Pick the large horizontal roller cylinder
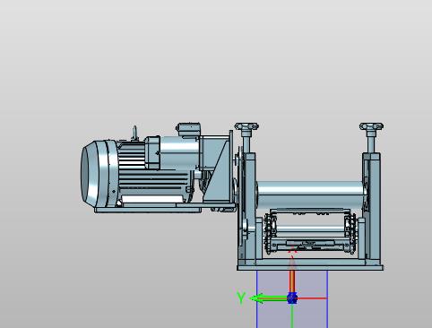432x328 pixels. pyautogui.click(x=310, y=194)
